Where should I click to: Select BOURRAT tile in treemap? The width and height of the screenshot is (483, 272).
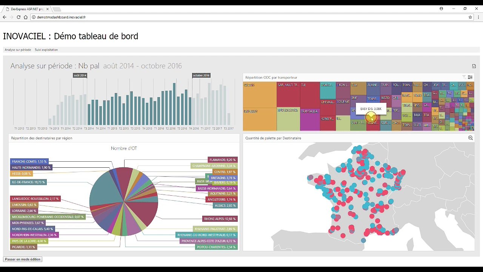pos(343,107)
